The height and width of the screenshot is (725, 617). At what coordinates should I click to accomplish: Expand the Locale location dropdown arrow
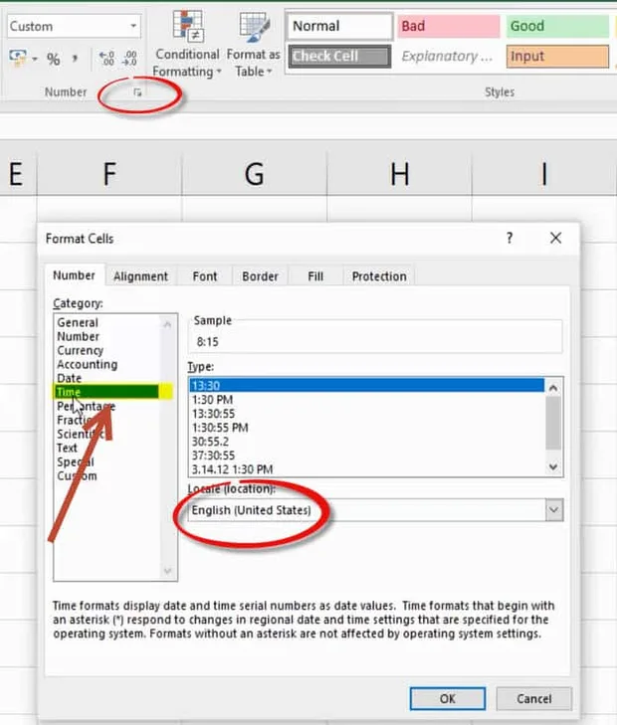tap(554, 510)
